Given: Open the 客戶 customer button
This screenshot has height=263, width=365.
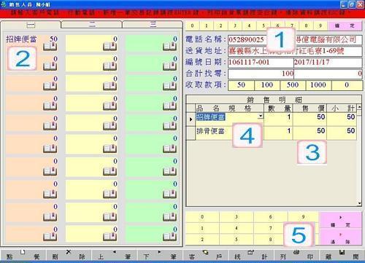Looking at the screenshot, I should [205, 255].
